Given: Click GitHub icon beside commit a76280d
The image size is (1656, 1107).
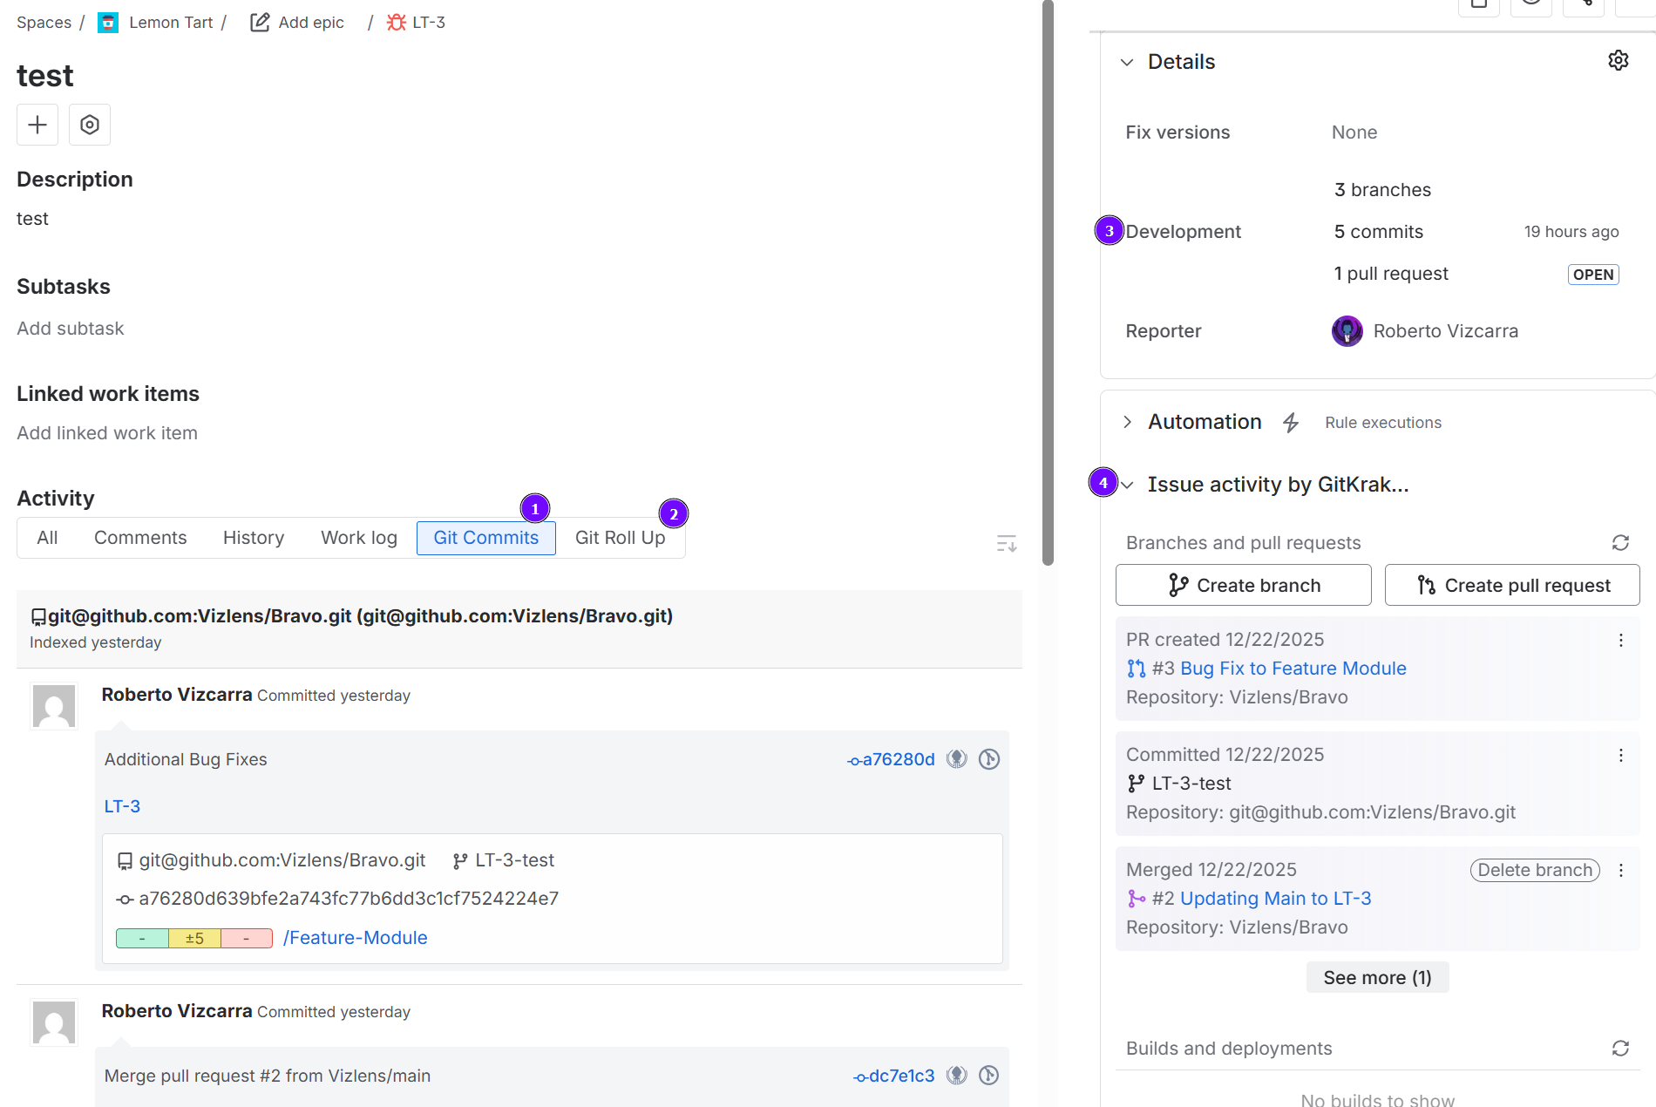Looking at the screenshot, I should [957, 759].
